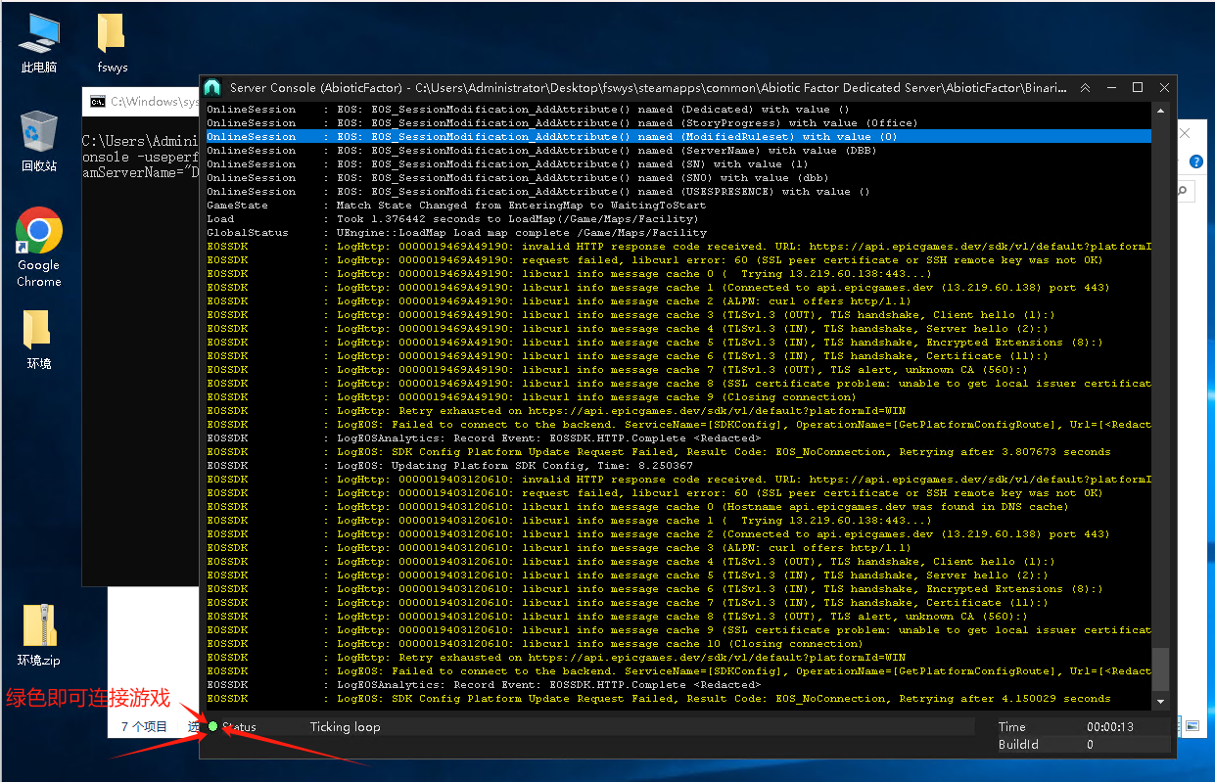
Task: Click the green Status indicator dot
Action: click(x=213, y=726)
